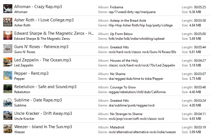Select Afroman - Crazy Rap.mp3 file title

(38, 7)
